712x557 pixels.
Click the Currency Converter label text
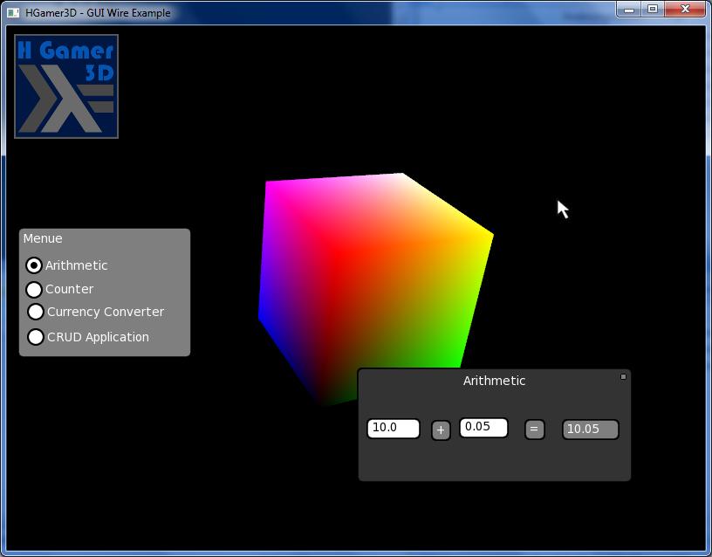tap(106, 313)
